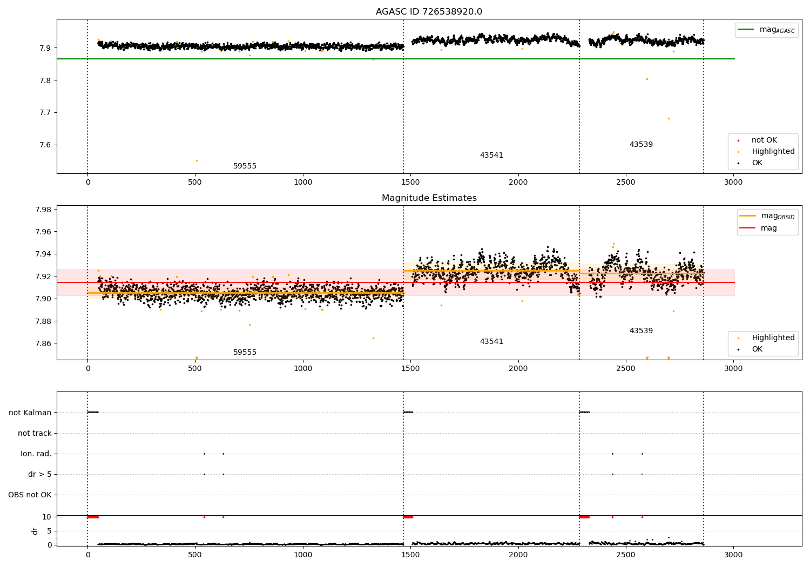Screen dimensions: 810x567
Task: Click the x-tick '1500' under the top panel
Action: click(410, 183)
